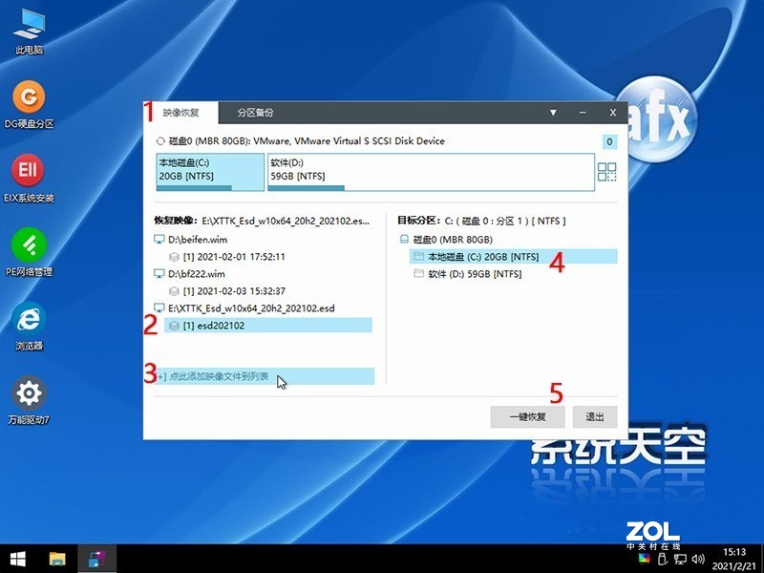This screenshot has width=764, height=573.
Task: Choose 本地磁盘 (C:) 20GB as target partition
Action: click(513, 257)
